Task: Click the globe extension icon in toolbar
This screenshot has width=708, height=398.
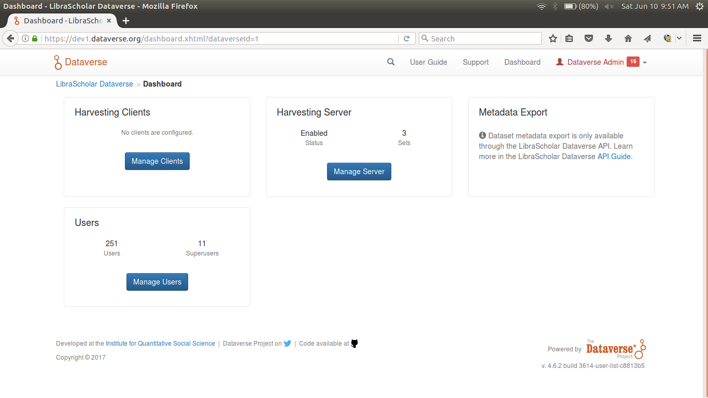Action: click(x=668, y=38)
